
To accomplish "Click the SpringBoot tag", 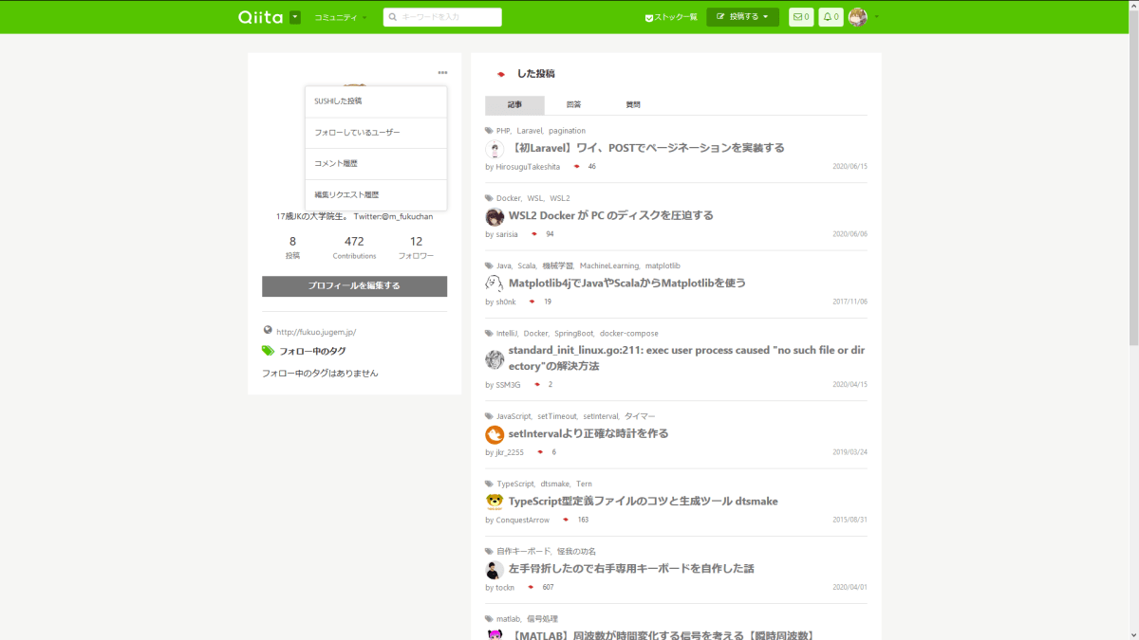I will (x=574, y=334).
